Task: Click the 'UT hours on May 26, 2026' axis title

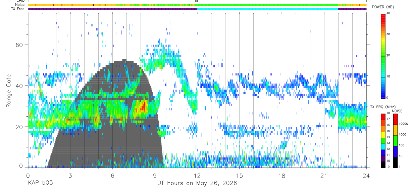Action: click(x=197, y=183)
